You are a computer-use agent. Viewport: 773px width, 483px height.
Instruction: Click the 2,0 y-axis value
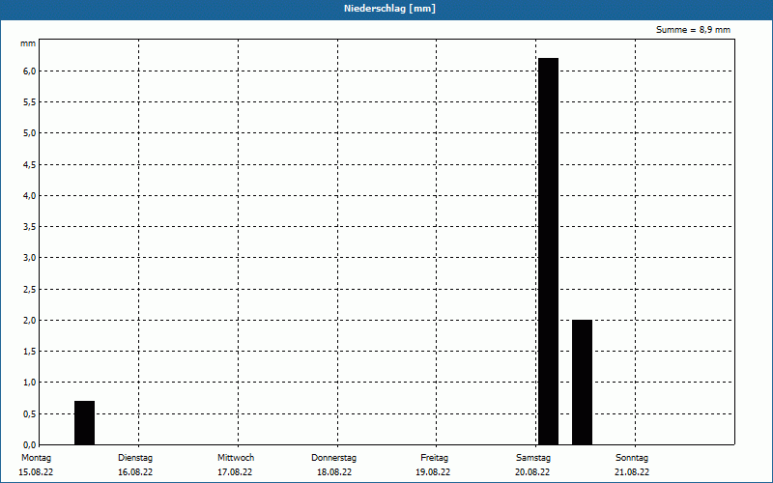29,321
